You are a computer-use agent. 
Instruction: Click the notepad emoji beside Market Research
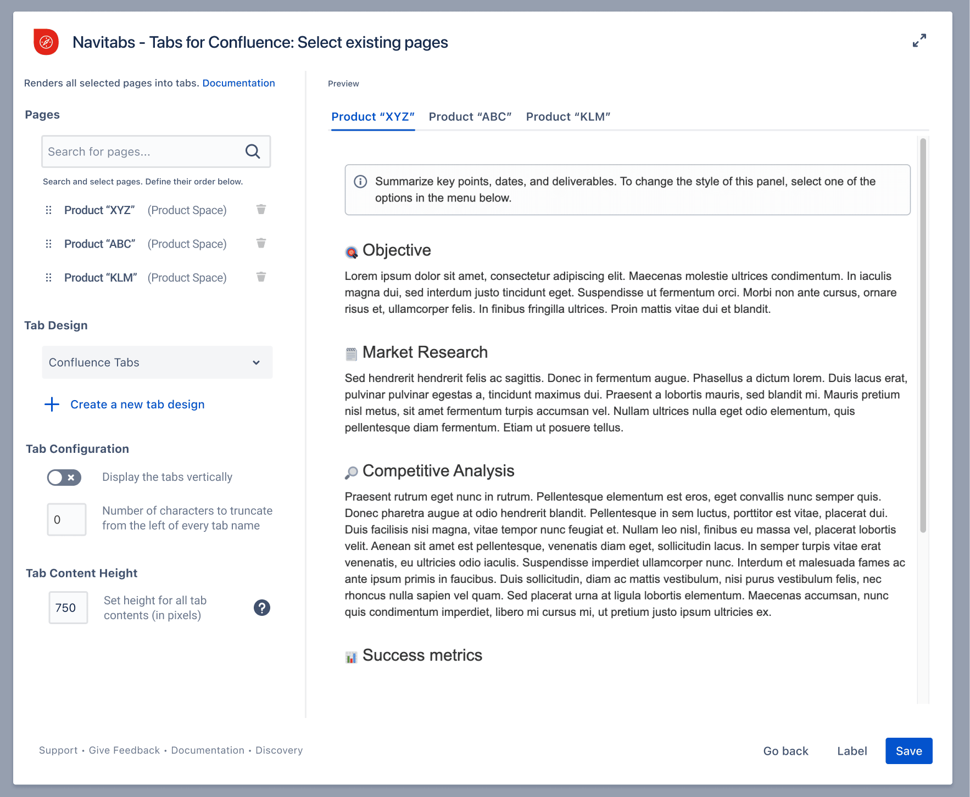350,352
